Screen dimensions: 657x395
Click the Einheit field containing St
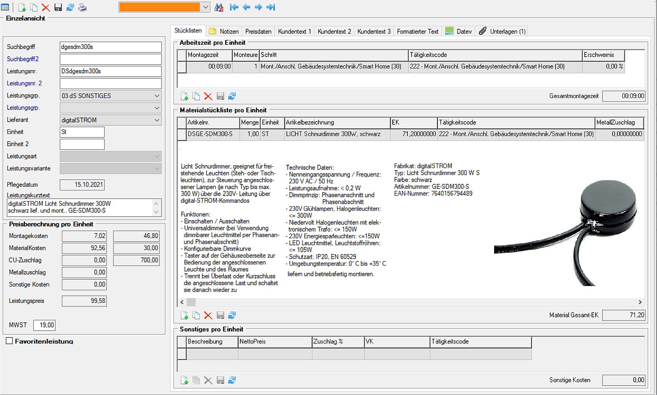coord(82,132)
